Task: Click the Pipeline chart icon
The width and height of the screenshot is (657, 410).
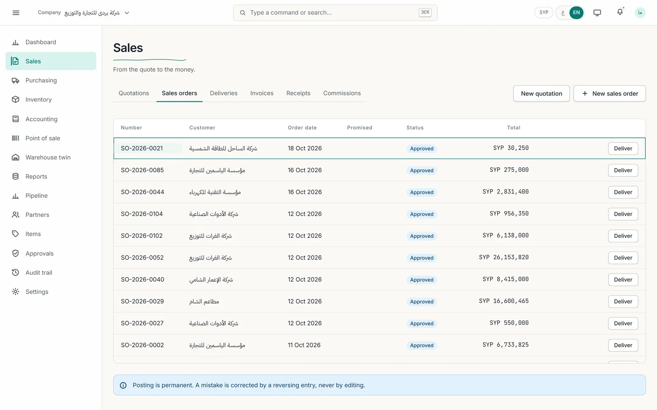Action: click(16, 196)
